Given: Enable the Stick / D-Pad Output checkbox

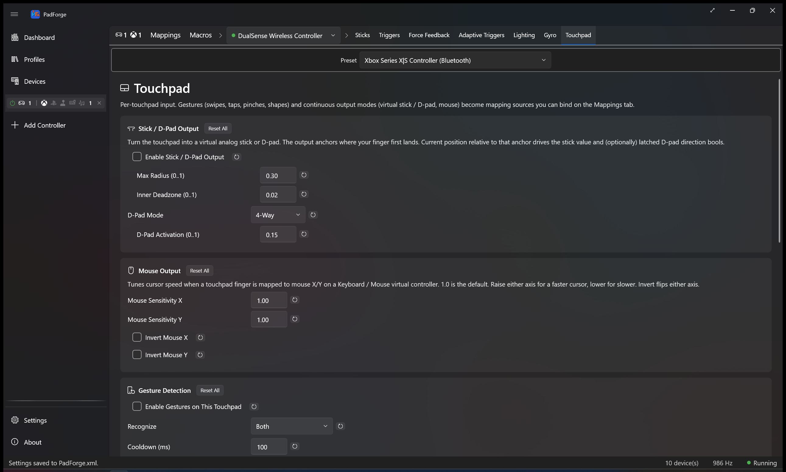Looking at the screenshot, I should click(x=137, y=157).
